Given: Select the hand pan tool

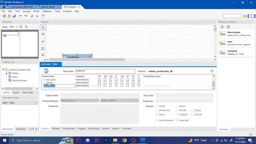Looking at the screenshot, I should click(x=43, y=34).
